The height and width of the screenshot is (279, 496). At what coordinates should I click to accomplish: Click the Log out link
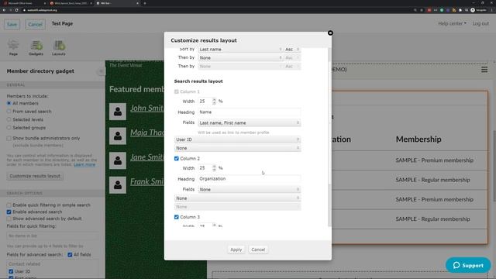[480, 23]
